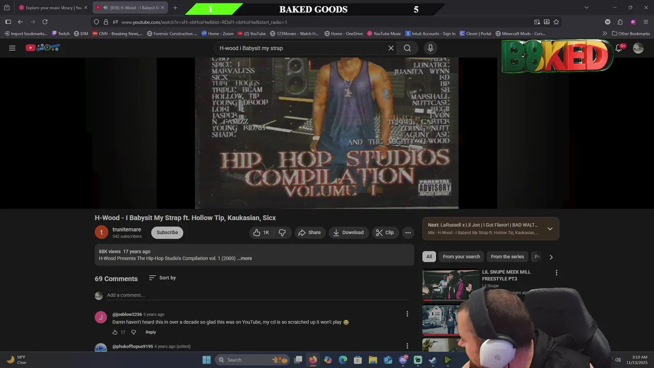Download the video

pos(348,233)
